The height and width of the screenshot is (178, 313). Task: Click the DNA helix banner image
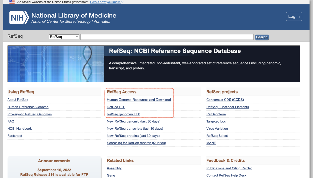click(56, 64)
